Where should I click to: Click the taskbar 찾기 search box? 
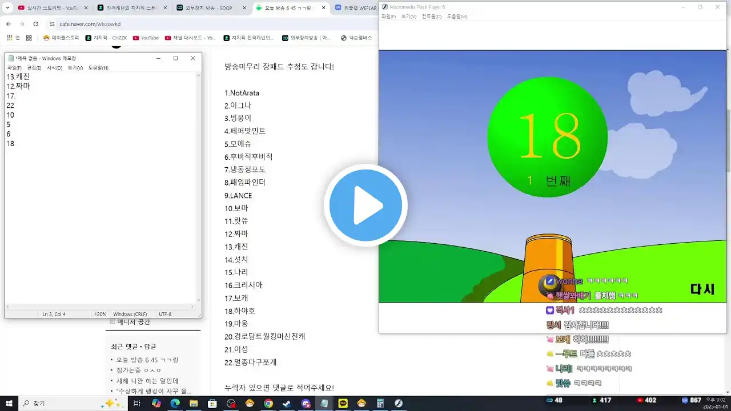point(73,403)
